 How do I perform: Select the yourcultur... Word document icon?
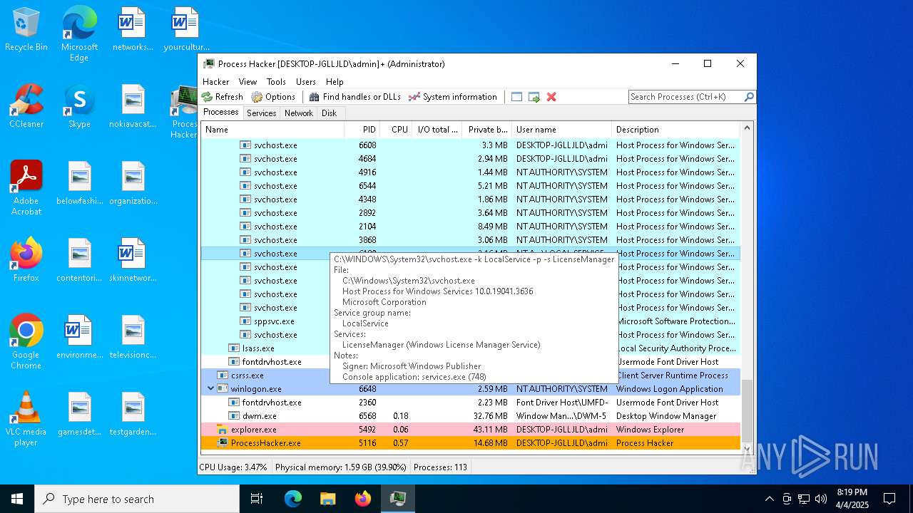[x=185, y=29]
